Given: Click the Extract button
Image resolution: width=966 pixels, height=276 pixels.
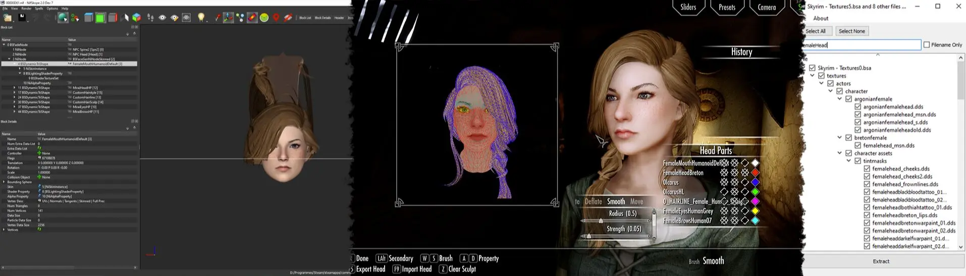Looking at the screenshot, I should point(881,261).
